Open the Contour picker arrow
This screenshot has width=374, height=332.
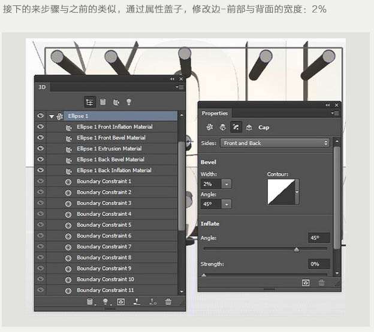pos(297,192)
